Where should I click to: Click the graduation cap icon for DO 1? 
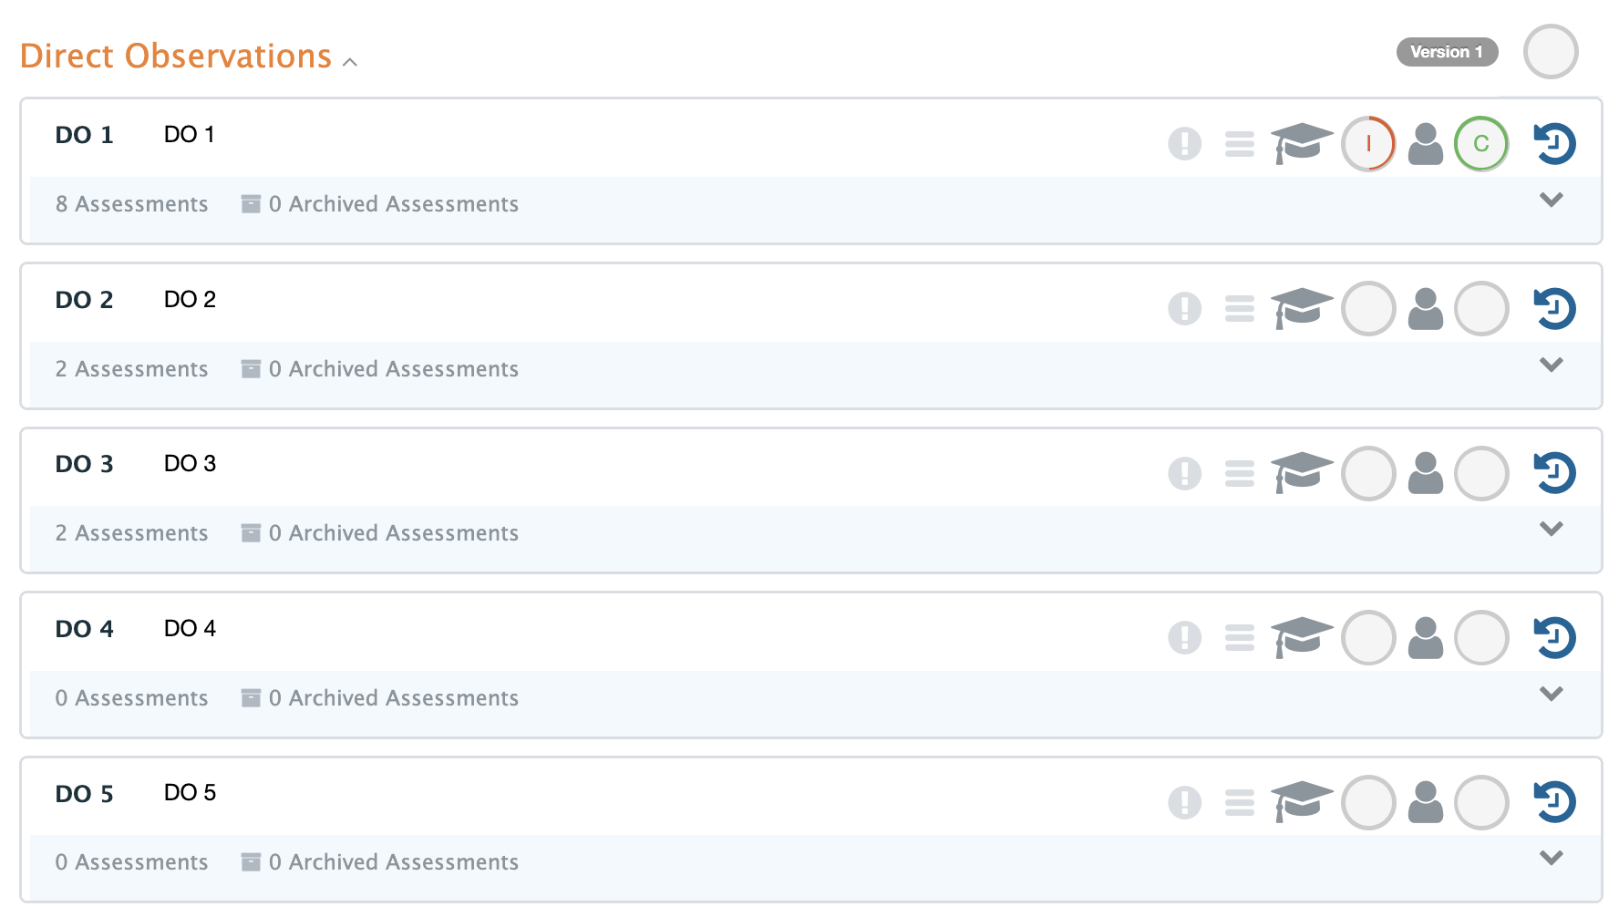(x=1301, y=144)
